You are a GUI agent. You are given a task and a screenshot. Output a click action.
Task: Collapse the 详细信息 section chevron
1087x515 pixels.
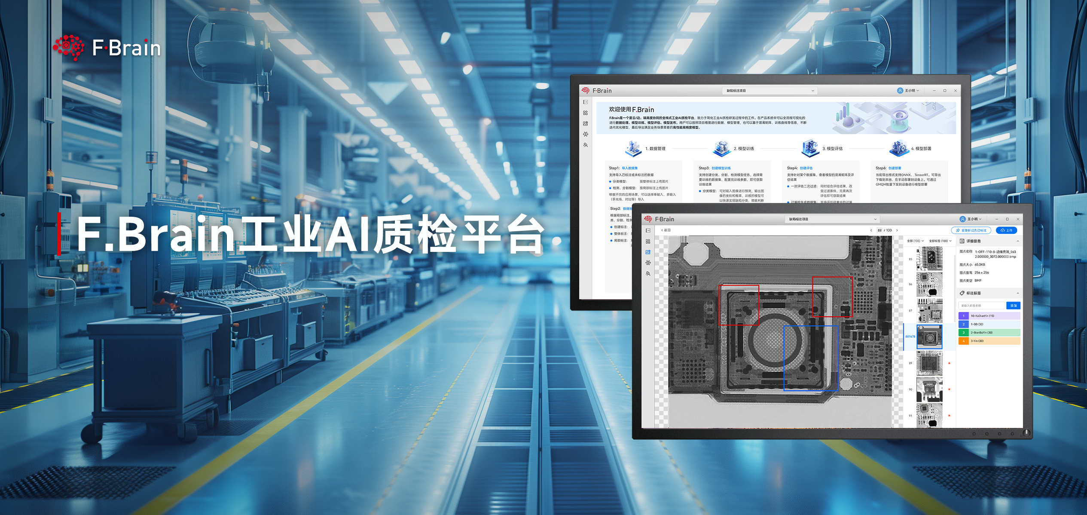1017,241
